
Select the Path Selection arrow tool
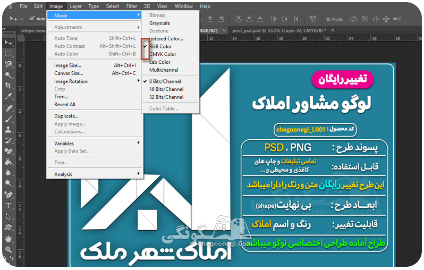pyautogui.click(x=9, y=216)
